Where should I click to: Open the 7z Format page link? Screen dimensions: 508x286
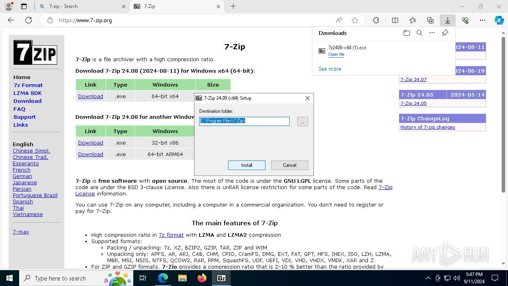click(x=28, y=85)
